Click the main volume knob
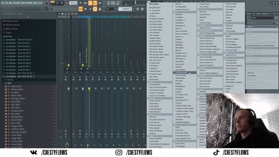 point(47,3)
